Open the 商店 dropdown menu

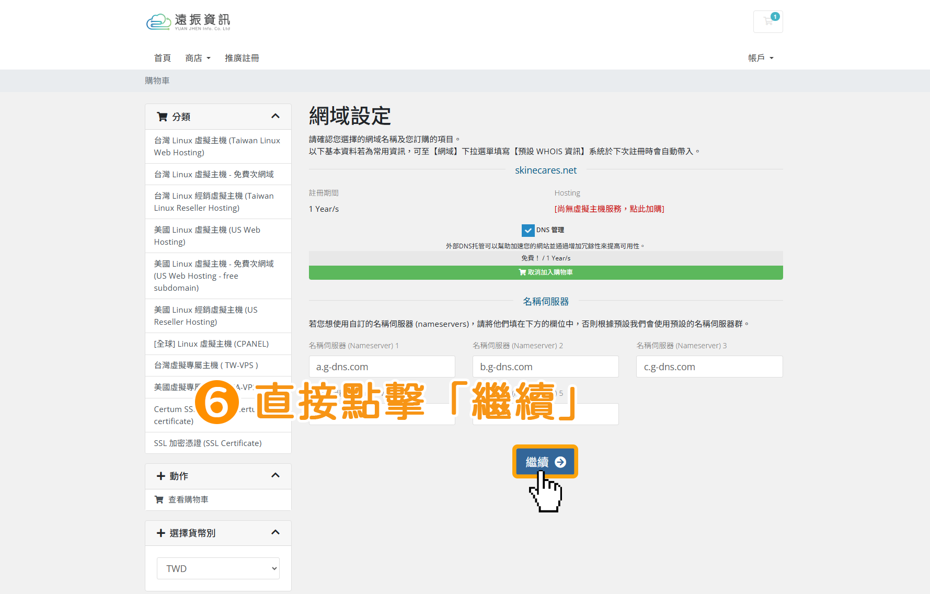198,58
